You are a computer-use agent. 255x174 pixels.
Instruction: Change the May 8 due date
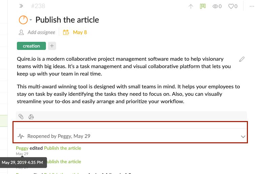coord(80,32)
